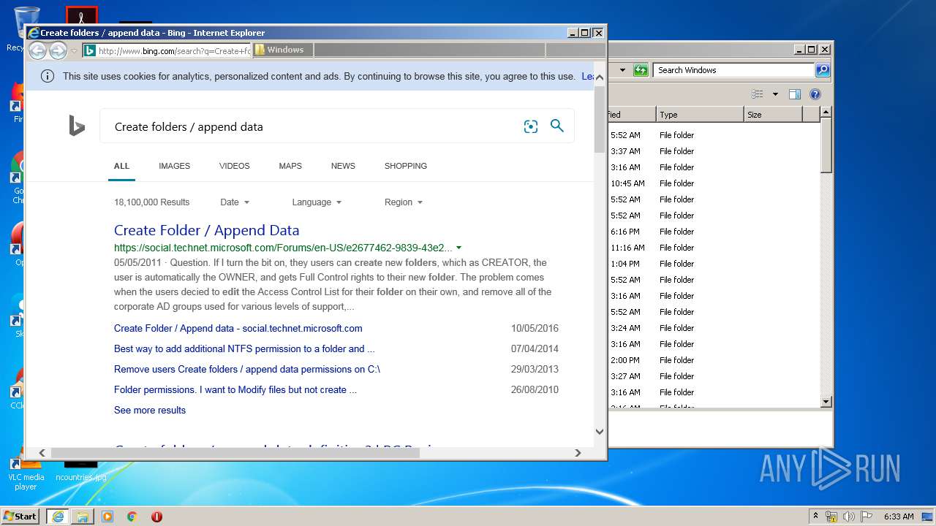Click the Explorer vertical scrollbar down arrow

click(x=826, y=402)
